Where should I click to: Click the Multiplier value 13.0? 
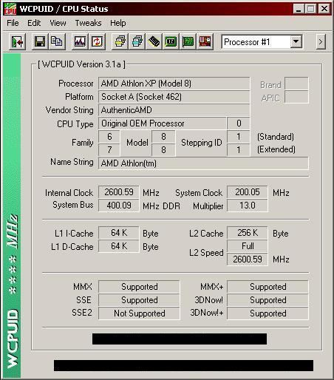pyautogui.click(x=248, y=206)
